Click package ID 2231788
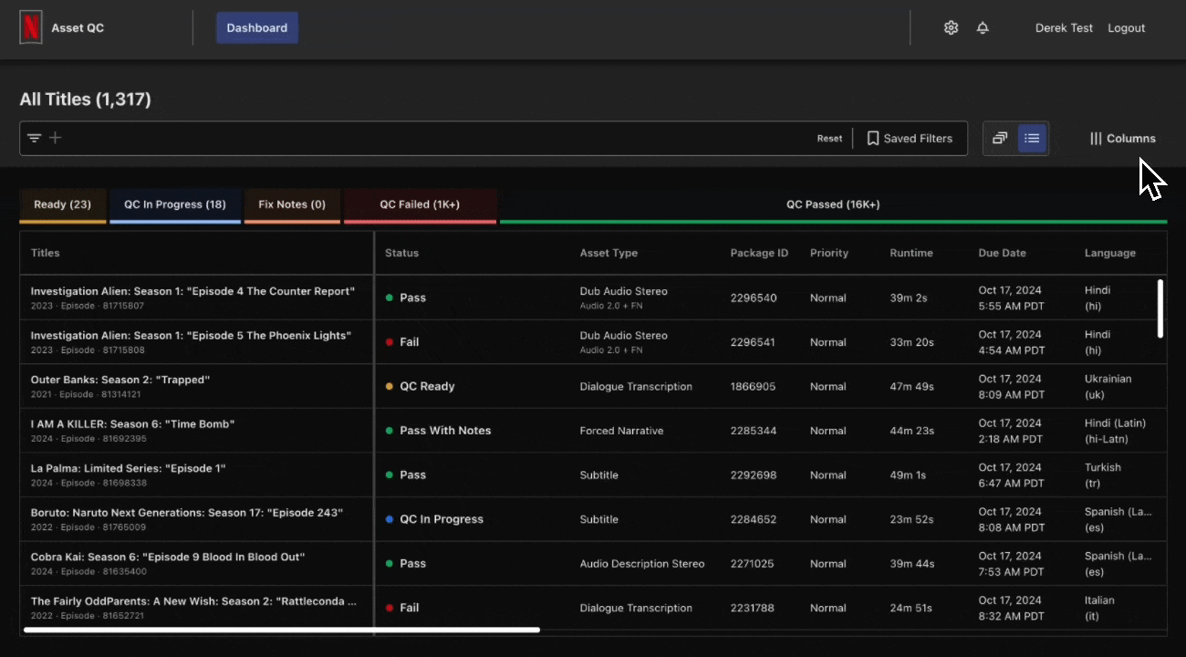1186x657 pixels. coord(752,608)
